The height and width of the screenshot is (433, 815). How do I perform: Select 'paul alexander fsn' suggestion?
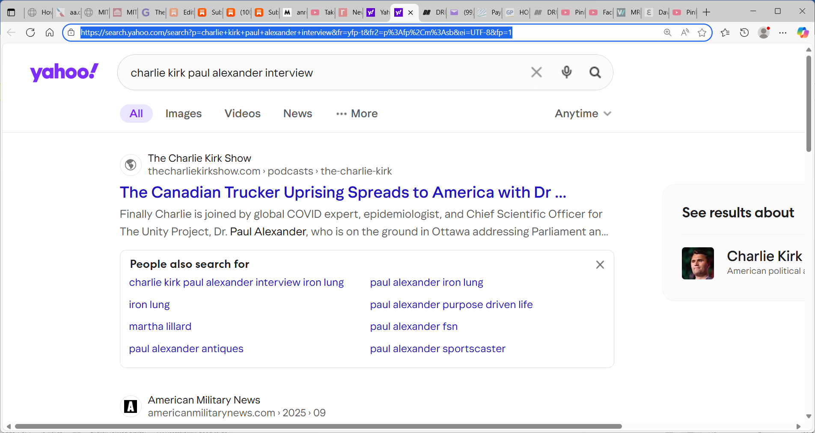pyautogui.click(x=413, y=326)
